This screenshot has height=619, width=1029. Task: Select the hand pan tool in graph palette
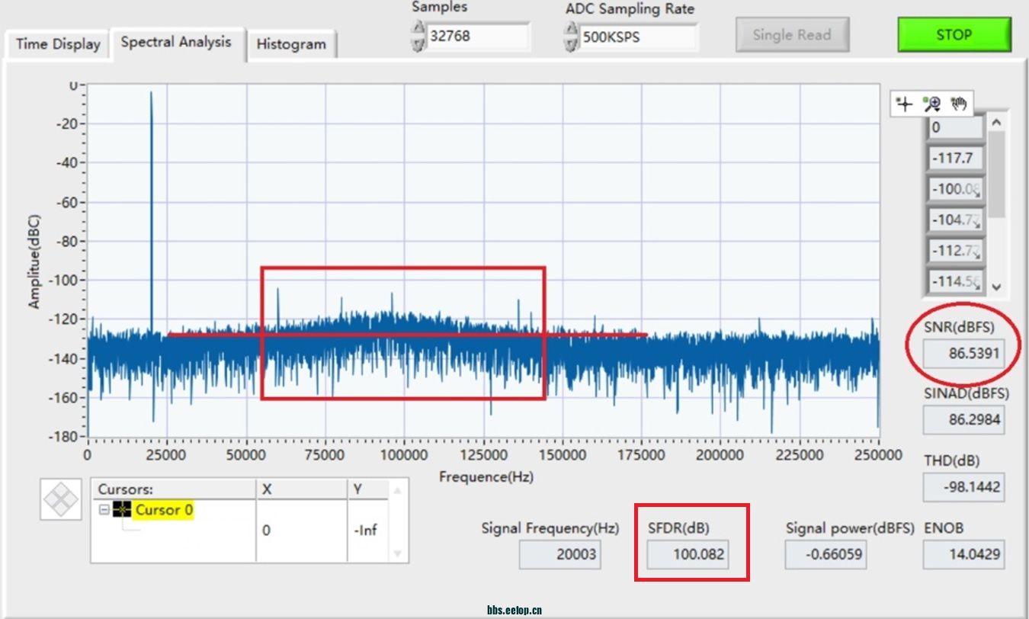(x=958, y=104)
